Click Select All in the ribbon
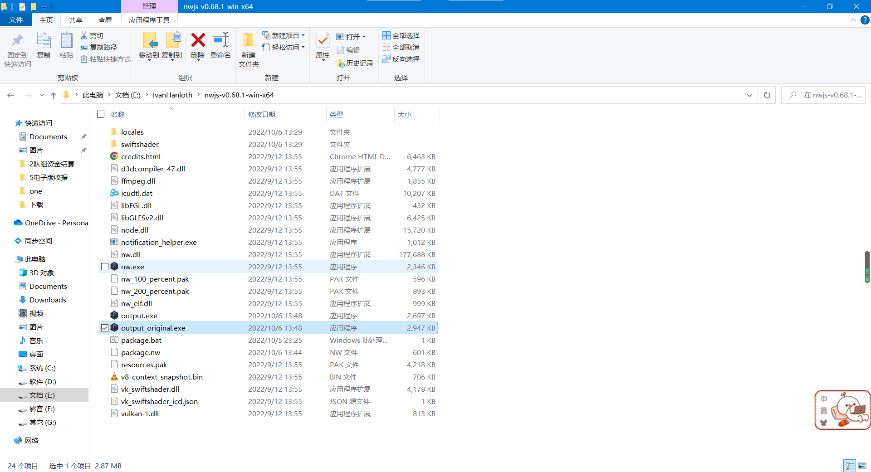 pyautogui.click(x=401, y=35)
